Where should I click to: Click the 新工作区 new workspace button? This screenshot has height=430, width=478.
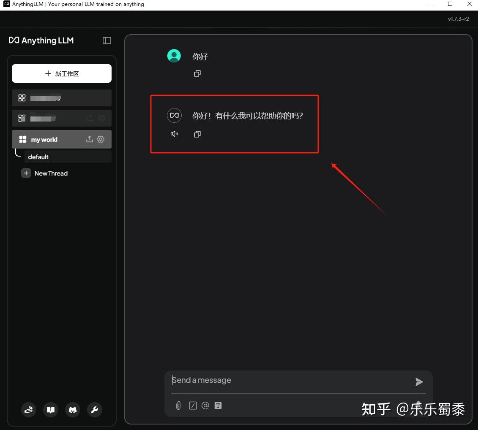(x=62, y=73)
